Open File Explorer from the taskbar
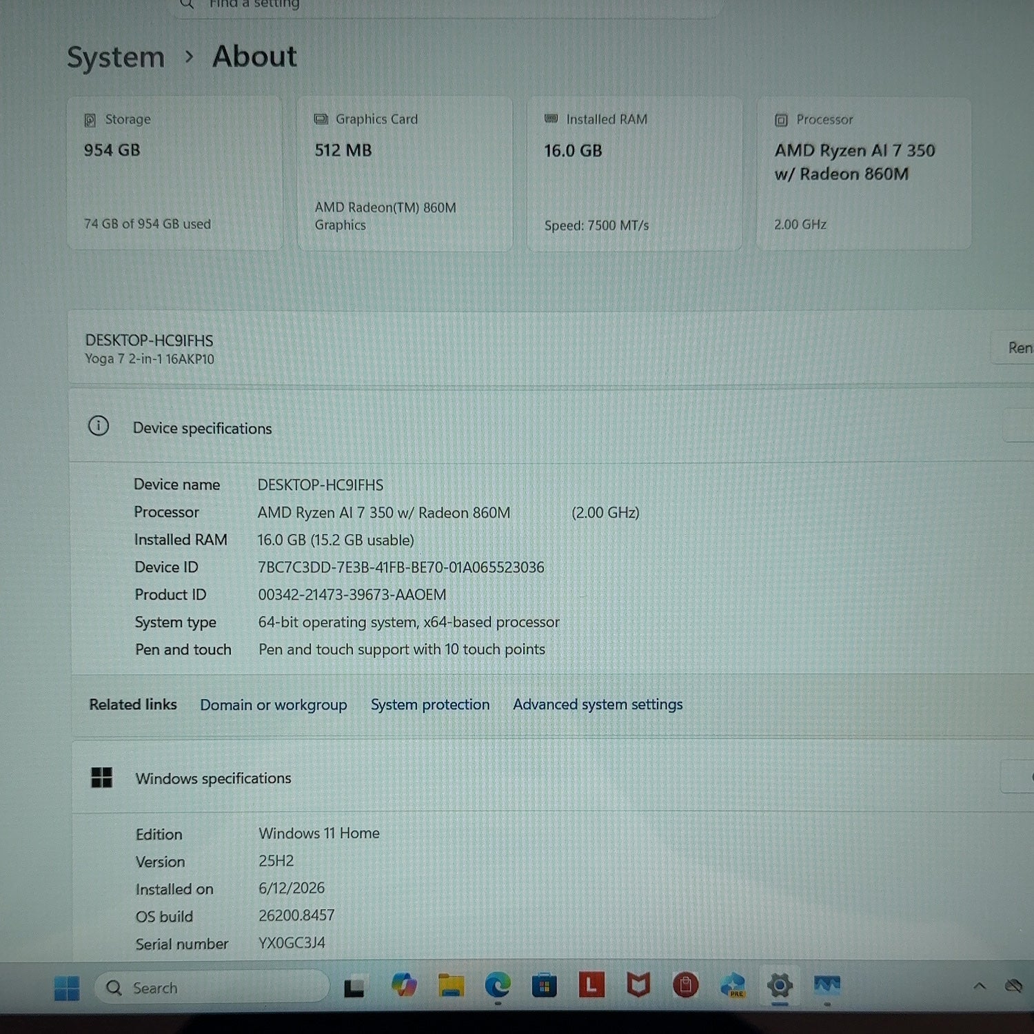 click(x=451, y=986)
